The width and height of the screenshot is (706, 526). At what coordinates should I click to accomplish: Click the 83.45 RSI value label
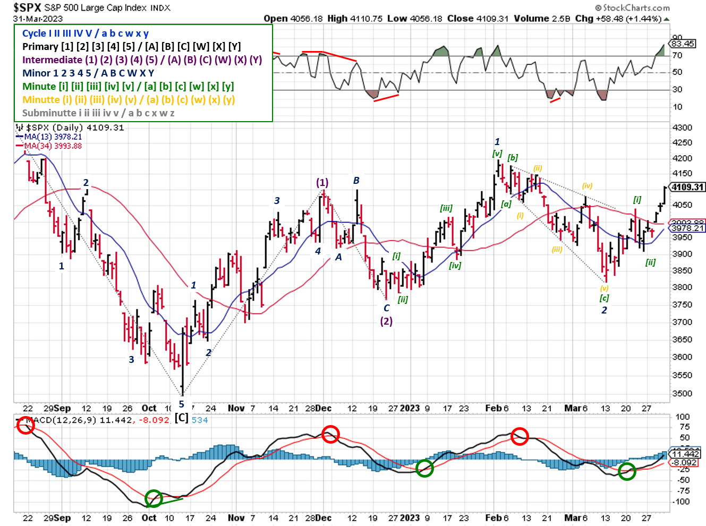pyautogui.click(x=683, y=44)
